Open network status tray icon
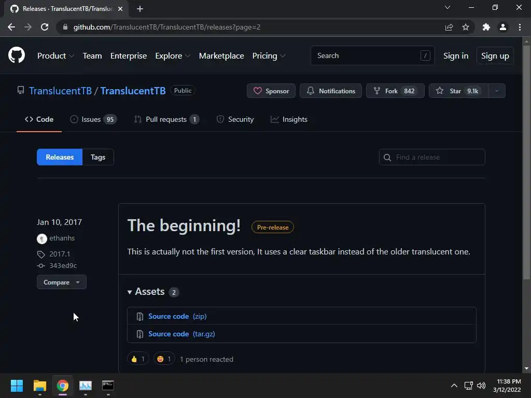 click(468, 386)
